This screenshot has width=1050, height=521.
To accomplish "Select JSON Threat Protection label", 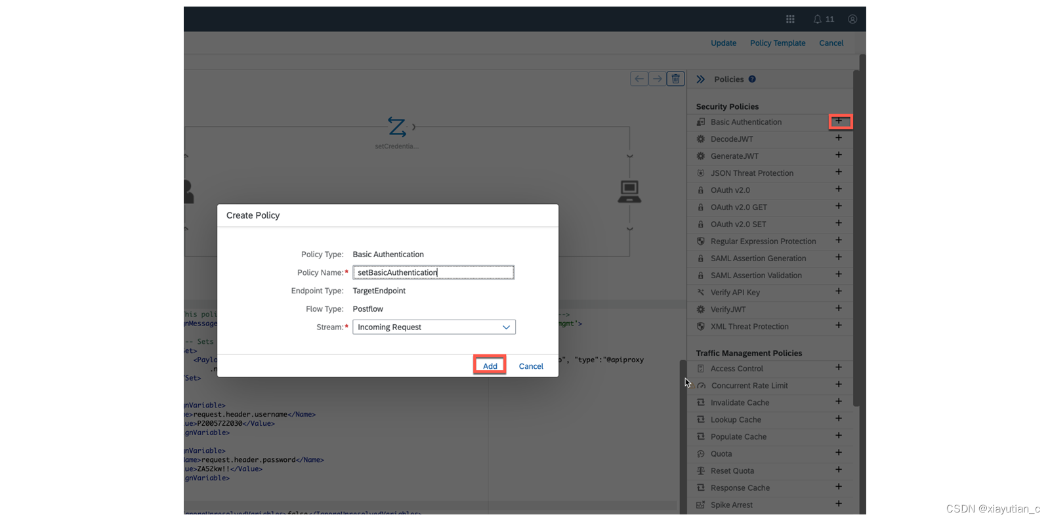I will click(752, 173).
